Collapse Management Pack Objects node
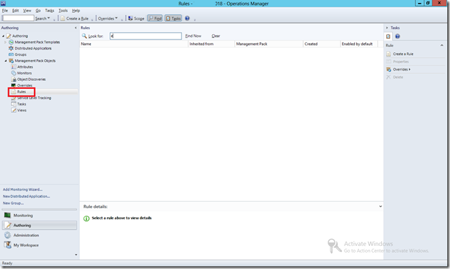This screenshot has width=450, height=269. [5, 61]
